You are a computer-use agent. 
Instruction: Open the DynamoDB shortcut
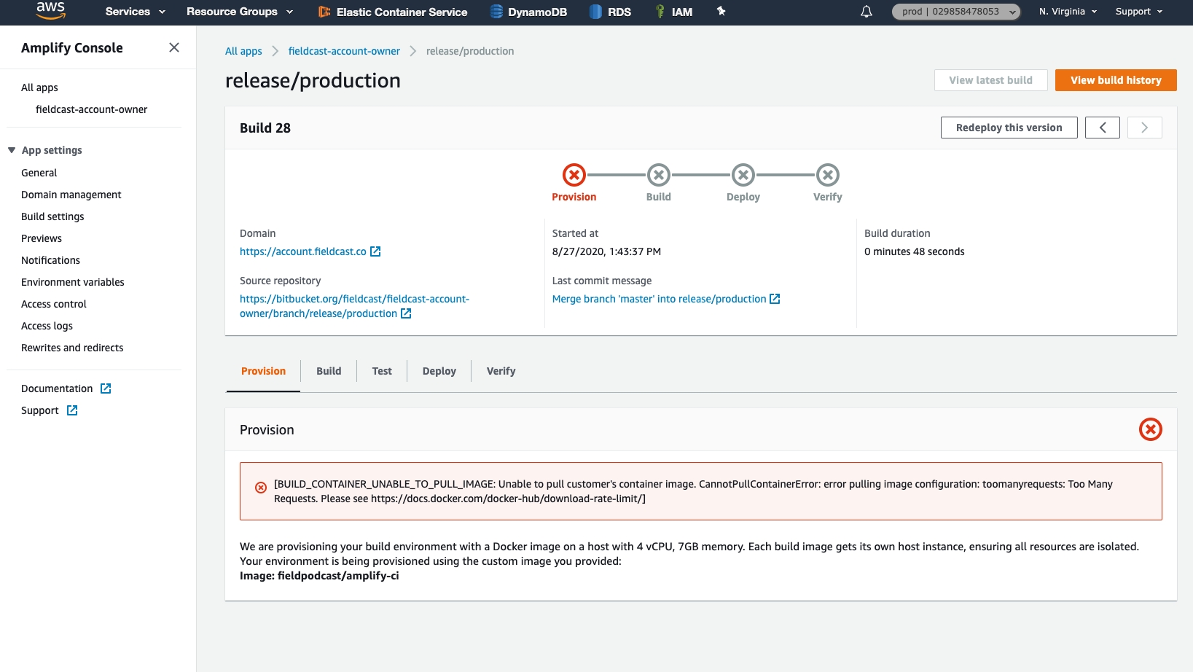tap(528, 12)
